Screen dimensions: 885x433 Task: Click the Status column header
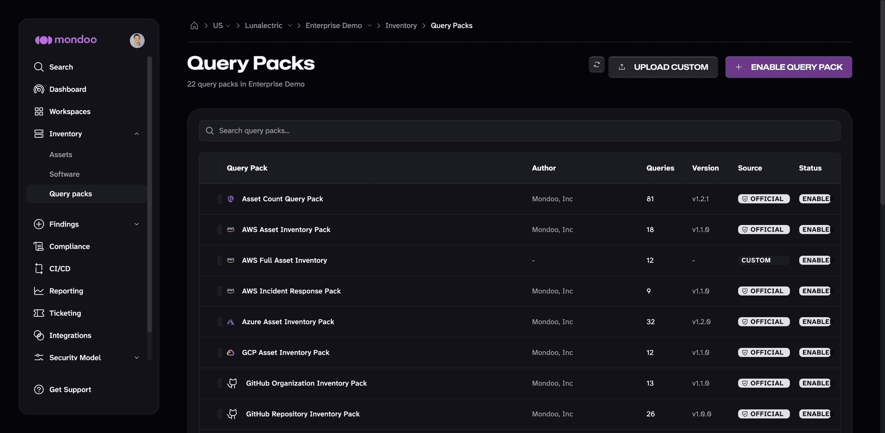point(810,168)
